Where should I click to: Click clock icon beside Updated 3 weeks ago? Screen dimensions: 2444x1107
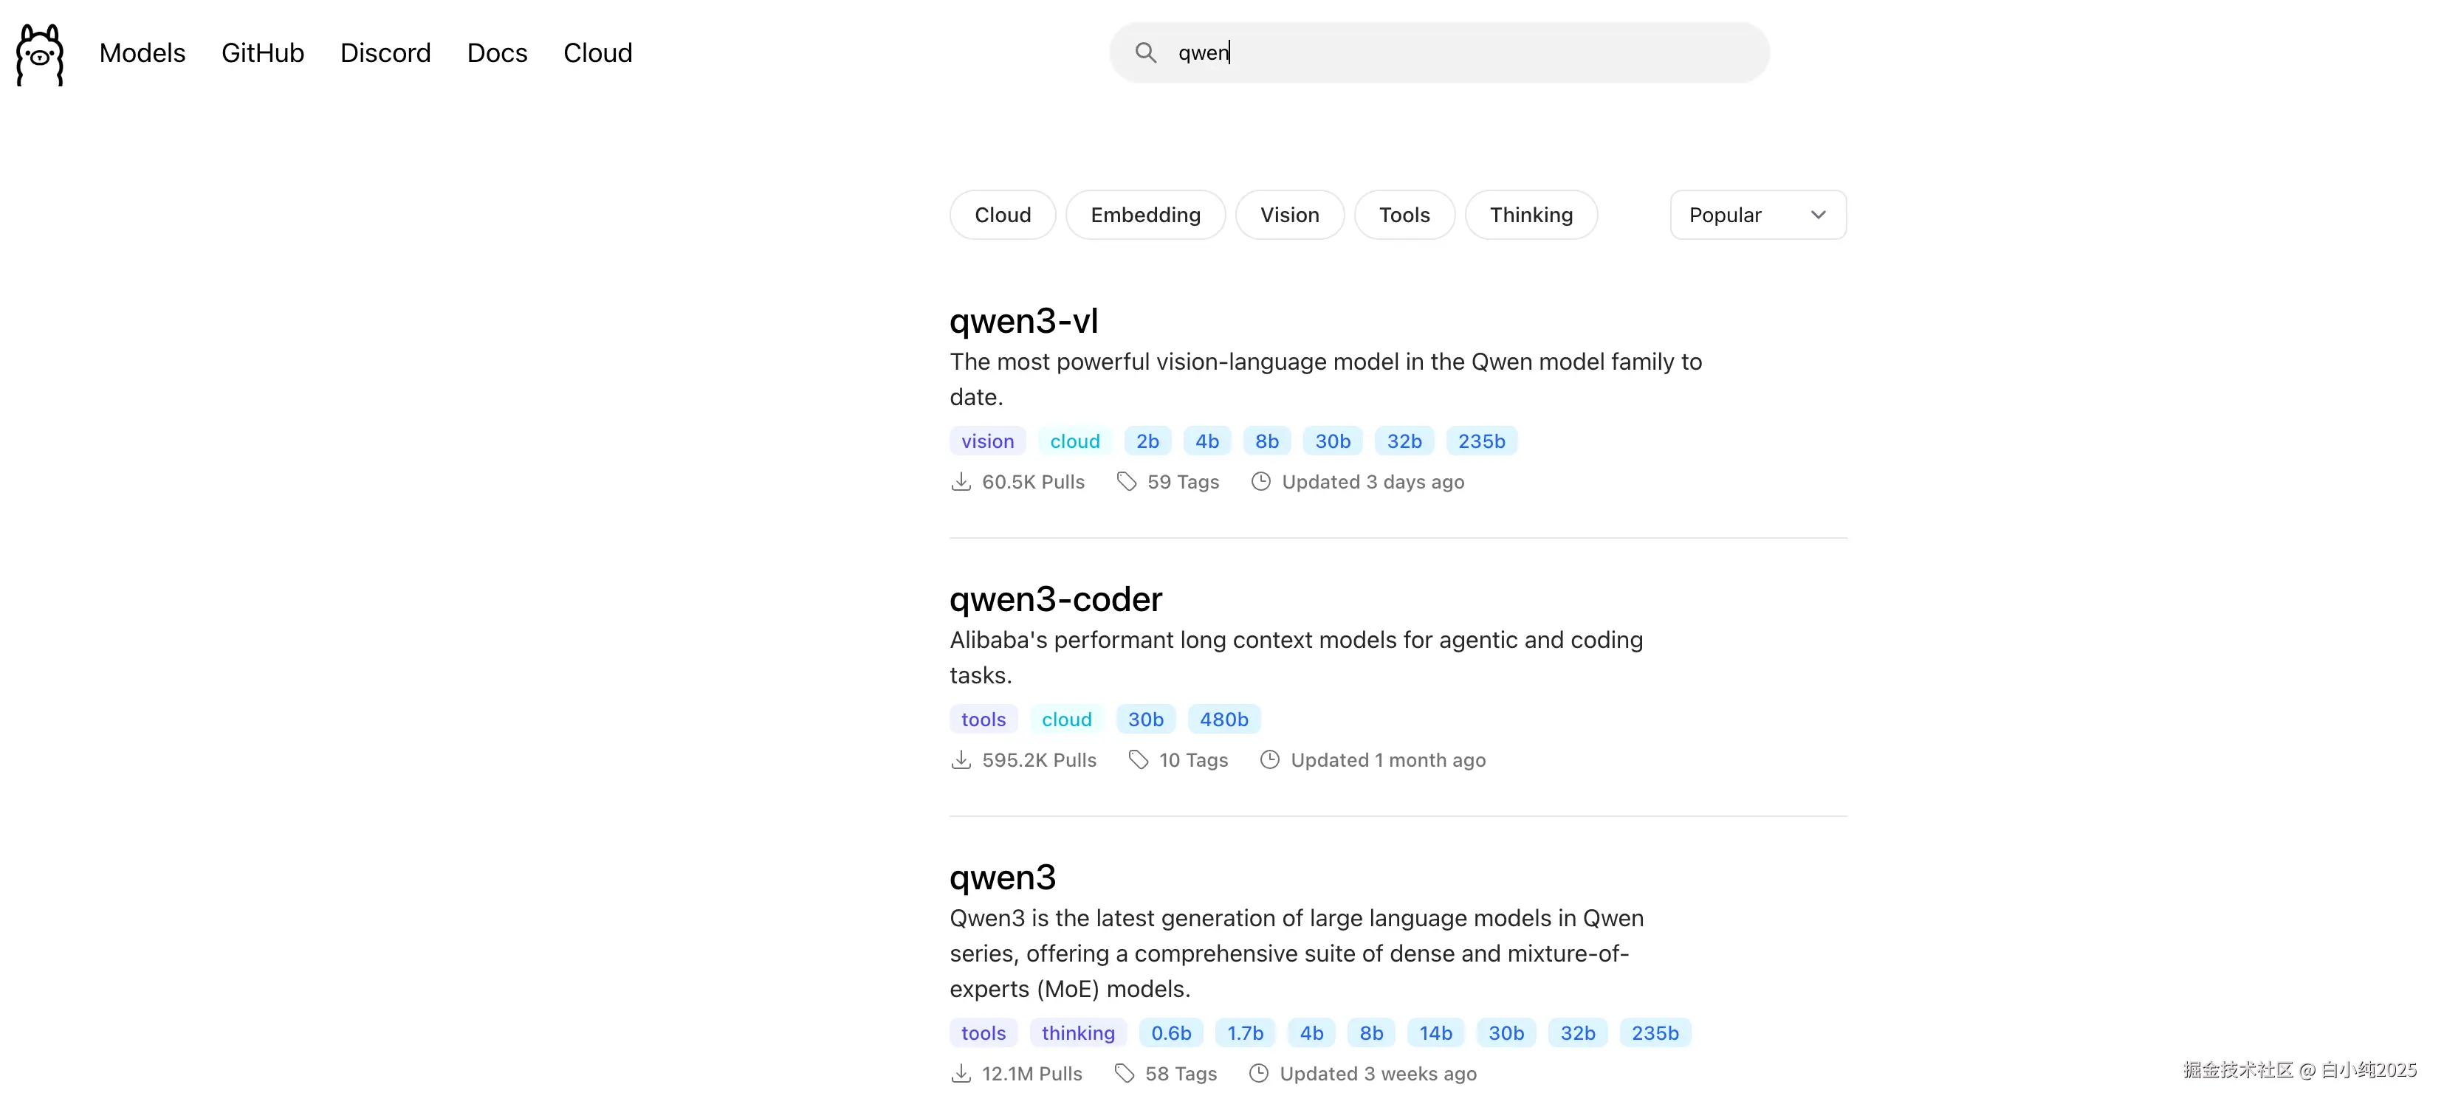pyautogui.click(x=1258, y=1074)
